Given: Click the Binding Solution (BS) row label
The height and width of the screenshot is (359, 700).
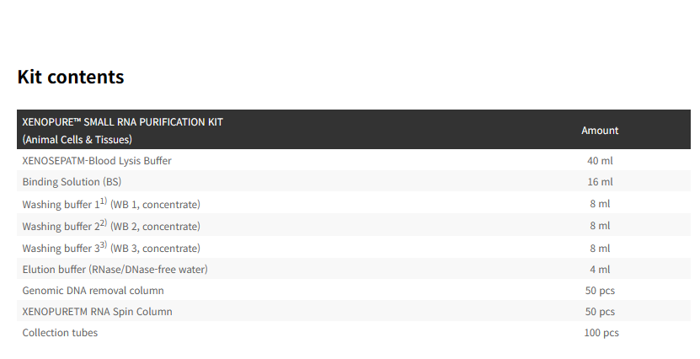Looking at the screenshot, I should 72,182.
